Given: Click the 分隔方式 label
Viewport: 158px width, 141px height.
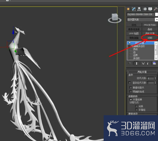Looking at the screenshot, I should [134, 102].
